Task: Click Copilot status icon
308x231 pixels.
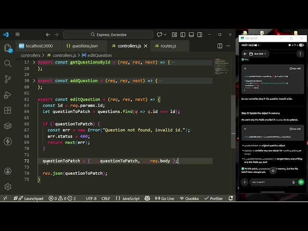Action: coord(147,198)
